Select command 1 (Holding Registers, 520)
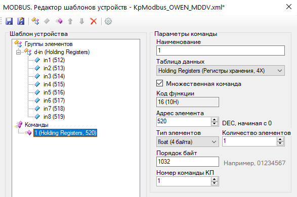Viewport: 297px width, 197px height. [65, 133]
